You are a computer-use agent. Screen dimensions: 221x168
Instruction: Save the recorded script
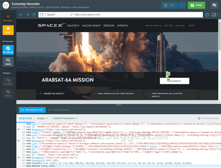click(196, 5)
